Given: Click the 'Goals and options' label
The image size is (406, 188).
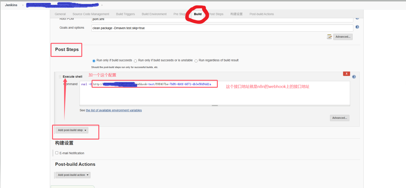Looking at the screenshot, I should (x=72, y=28).
